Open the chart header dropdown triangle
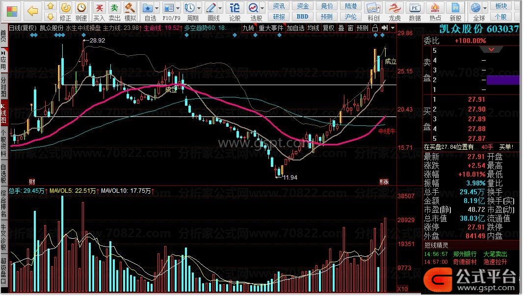Image resolution: width=524 pixels, height=296 pixels. 393,28
